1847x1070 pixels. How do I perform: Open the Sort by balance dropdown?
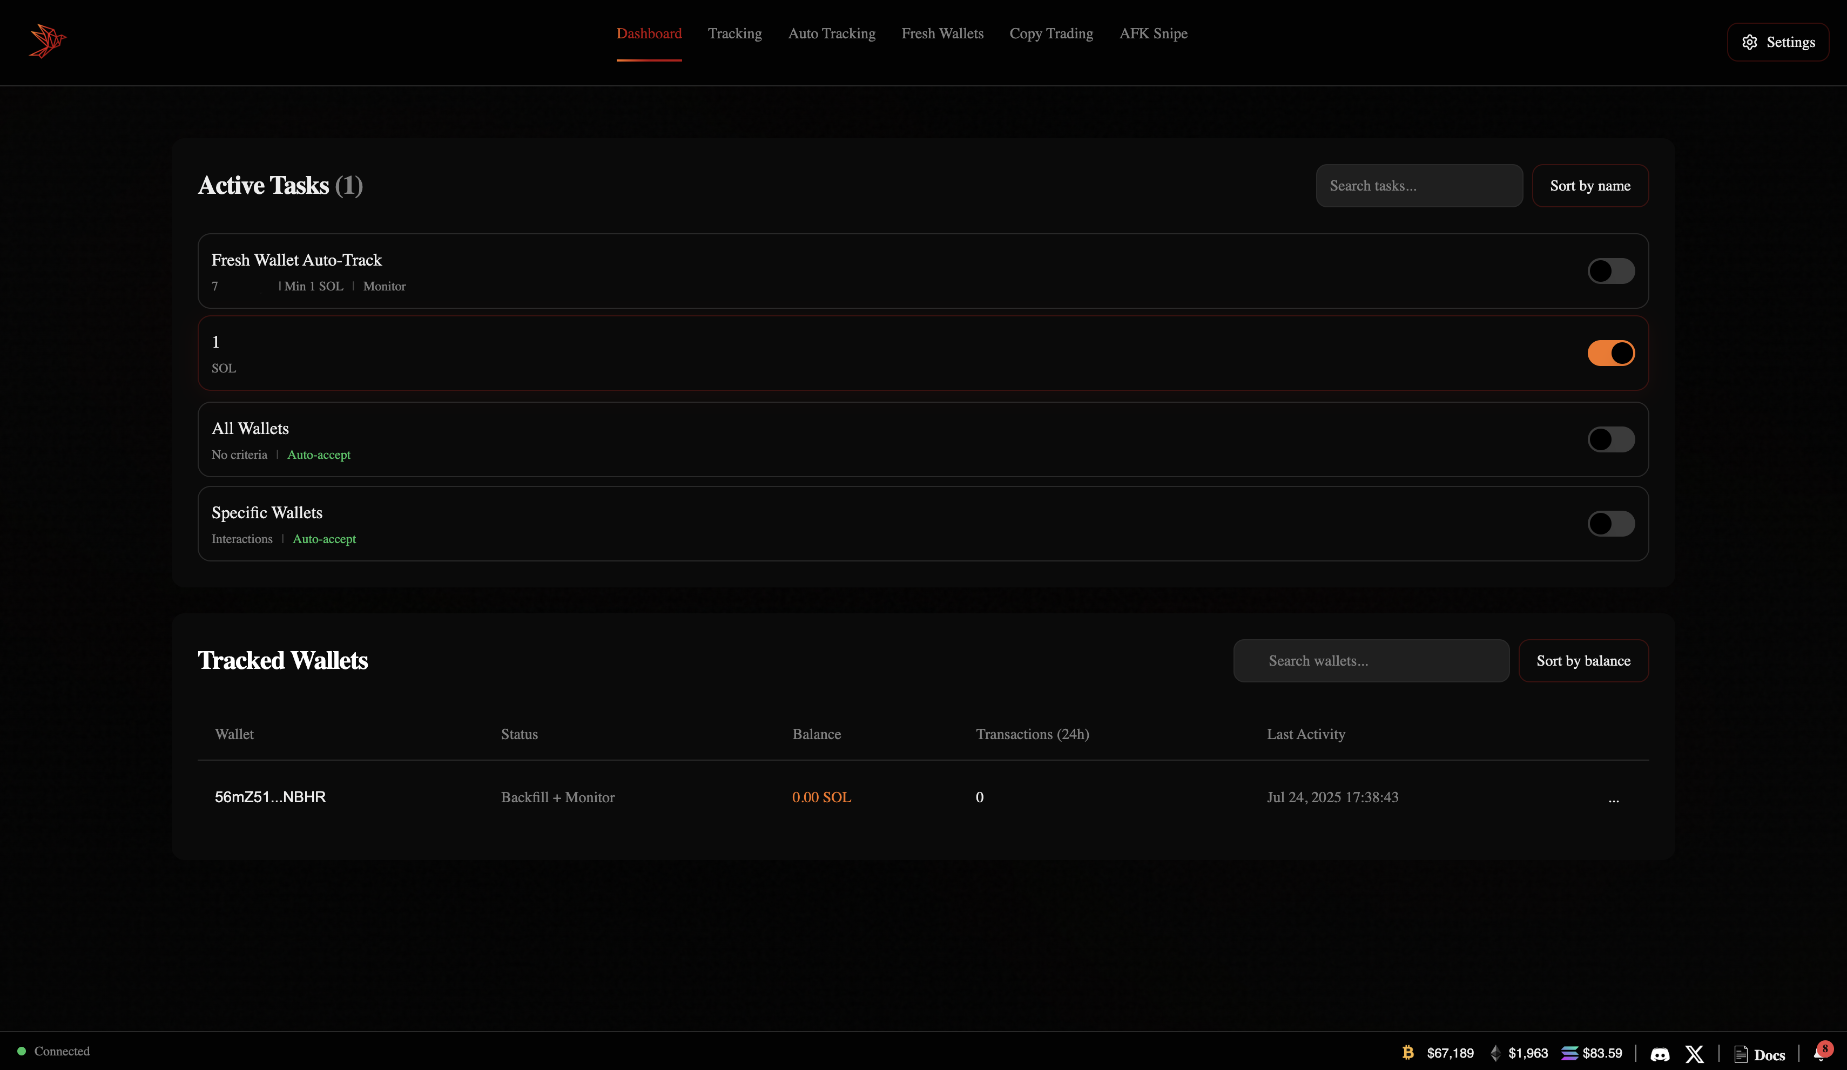(1584, 660)
